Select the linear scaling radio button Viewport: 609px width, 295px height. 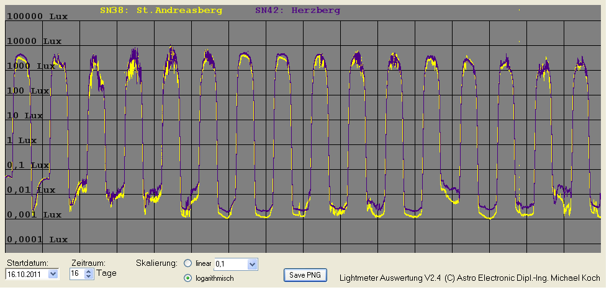click(x=187, y=263)
